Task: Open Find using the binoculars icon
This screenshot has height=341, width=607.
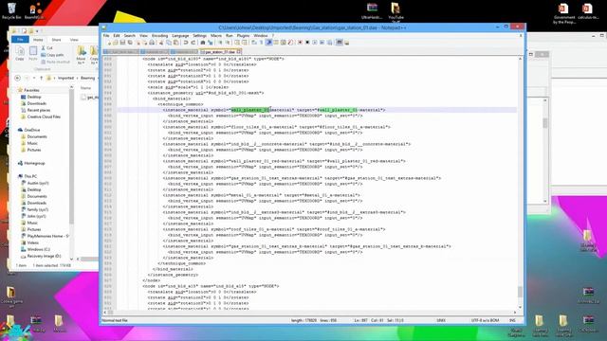Action: (x=202, y=43)
